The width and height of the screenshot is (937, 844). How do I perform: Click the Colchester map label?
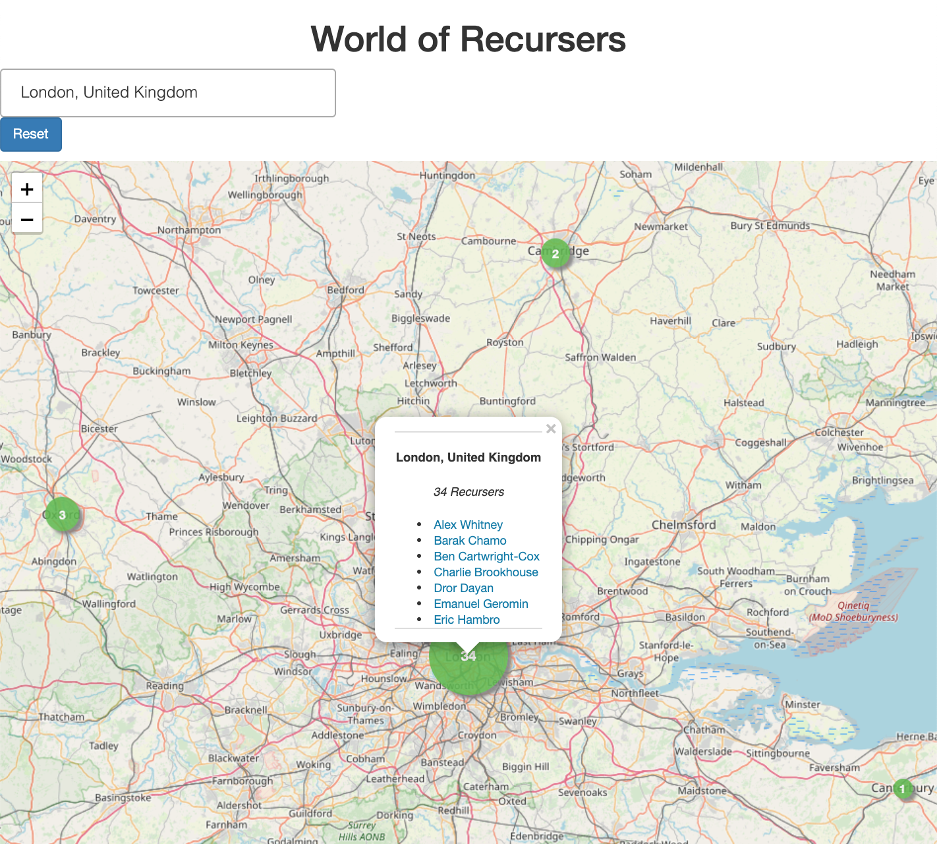coord(839,433)
